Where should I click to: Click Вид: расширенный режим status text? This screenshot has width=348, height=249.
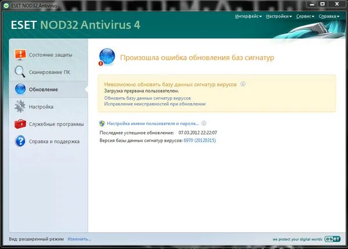37,239
